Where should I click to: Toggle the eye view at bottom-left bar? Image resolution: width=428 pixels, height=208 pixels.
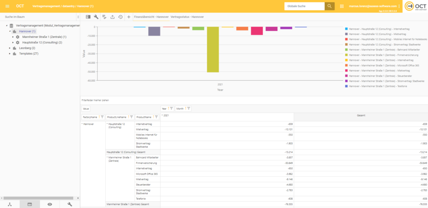pos(50,204)
